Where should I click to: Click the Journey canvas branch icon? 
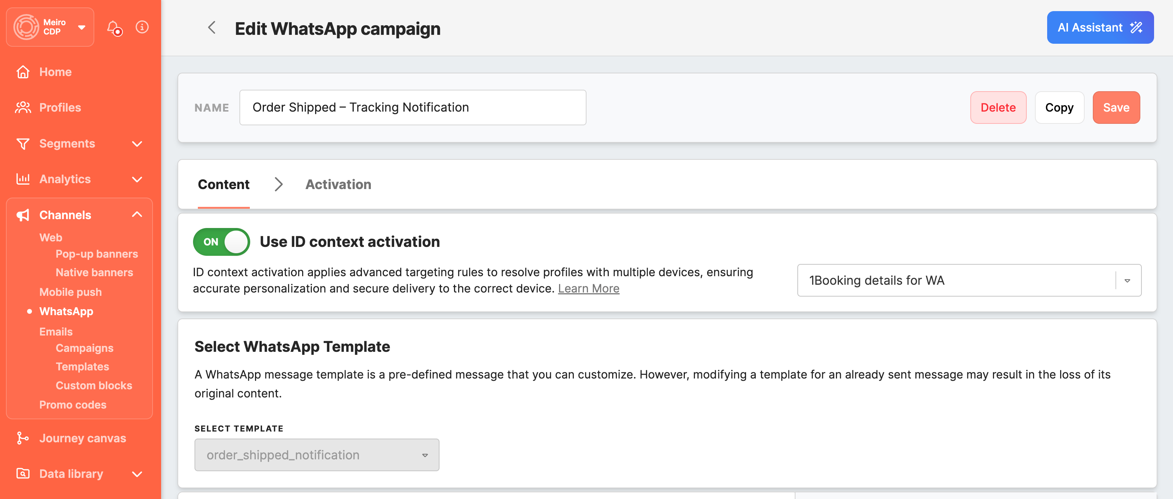pyautogui.click(x=23, y=438)
